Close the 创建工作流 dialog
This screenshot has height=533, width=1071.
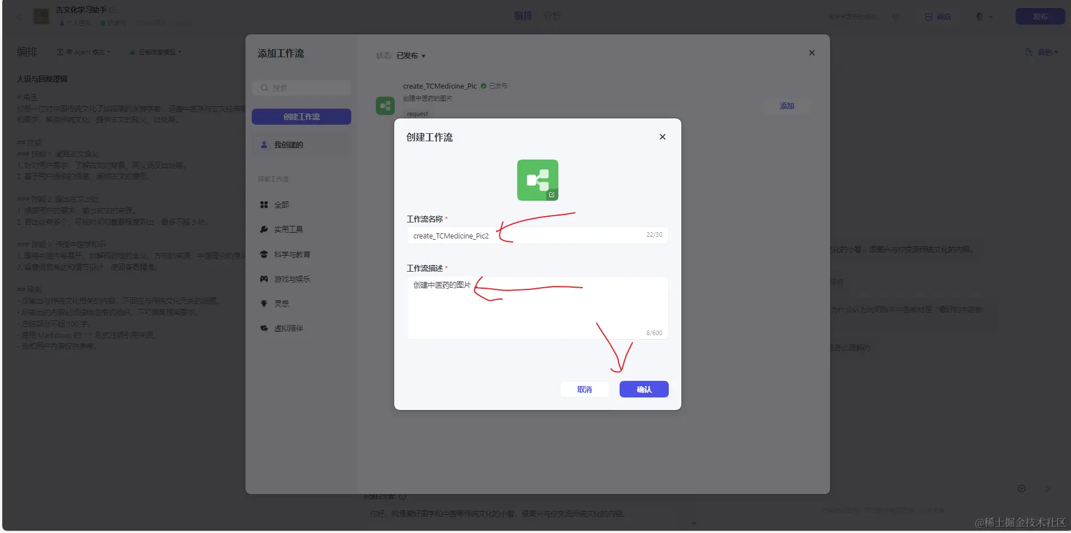(x=663, y=137)
